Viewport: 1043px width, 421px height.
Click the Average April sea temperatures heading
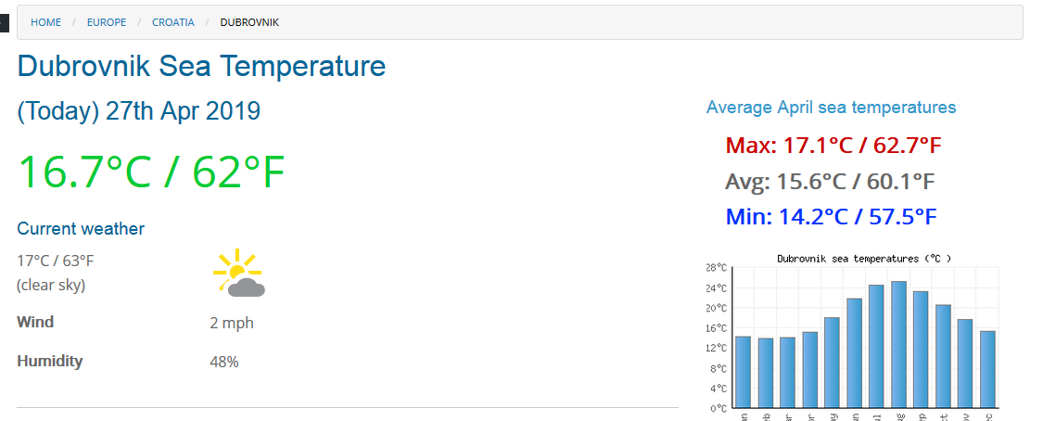click(831, 108)
